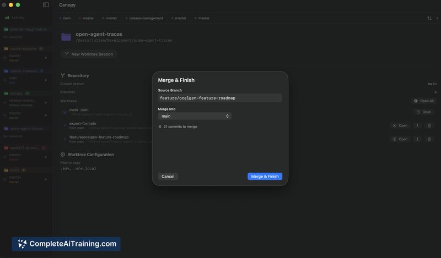Confirm with the blue Merge & Finish button
Screen dimensions: 441x258
tap(265, 176)
